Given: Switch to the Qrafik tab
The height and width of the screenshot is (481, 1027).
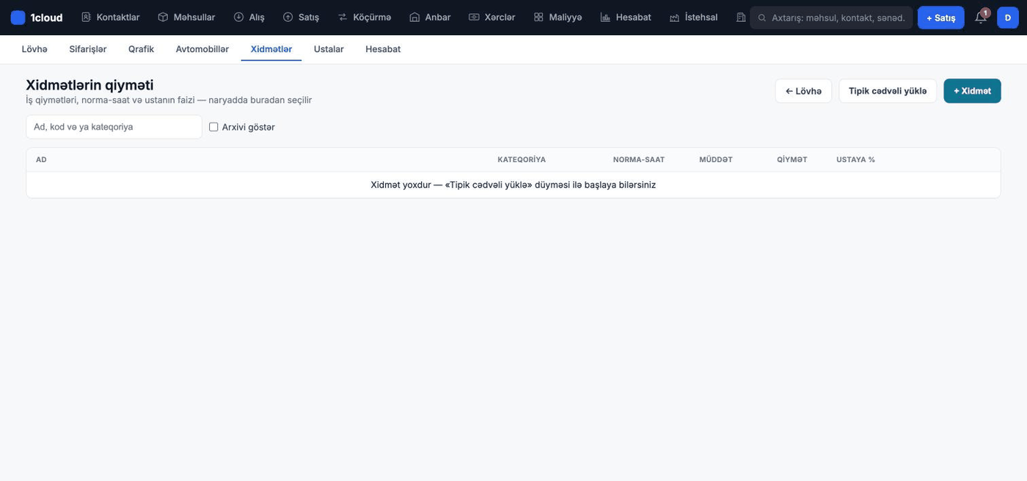Looking at the screenshot, I should tap(141, 49).
